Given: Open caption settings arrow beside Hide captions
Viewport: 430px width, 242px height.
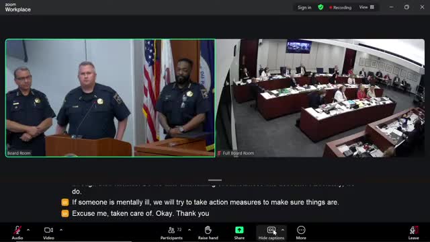Looking at the screenshot, I should 283,230.
